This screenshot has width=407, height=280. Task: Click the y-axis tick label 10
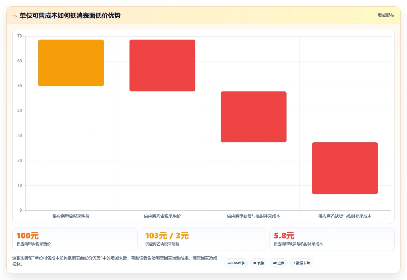click(20, 186)
